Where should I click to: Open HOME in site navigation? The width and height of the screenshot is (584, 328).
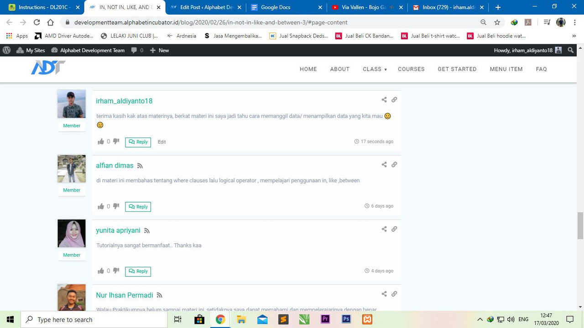pos(308,69)
